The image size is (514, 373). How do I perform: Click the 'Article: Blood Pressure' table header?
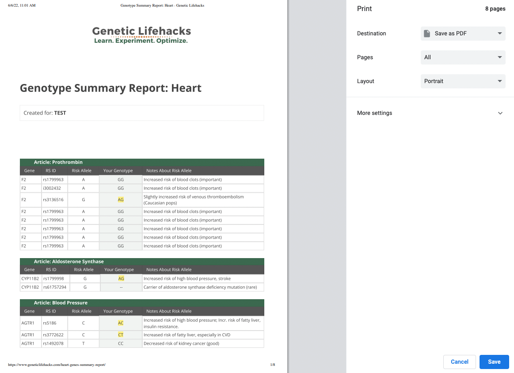coord(142,303)
